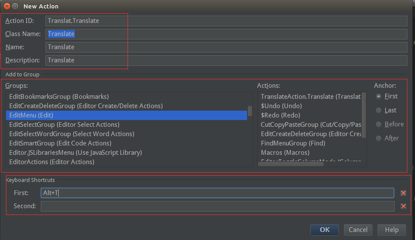Select $Redo (Redo) action
415x240 pixels.
pos(310,115)
